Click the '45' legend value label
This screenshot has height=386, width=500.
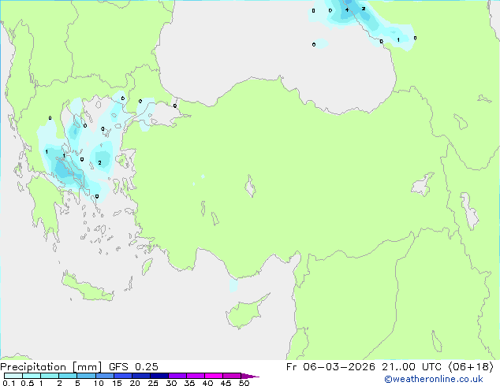pyautogui.click(x=226, y=383)
